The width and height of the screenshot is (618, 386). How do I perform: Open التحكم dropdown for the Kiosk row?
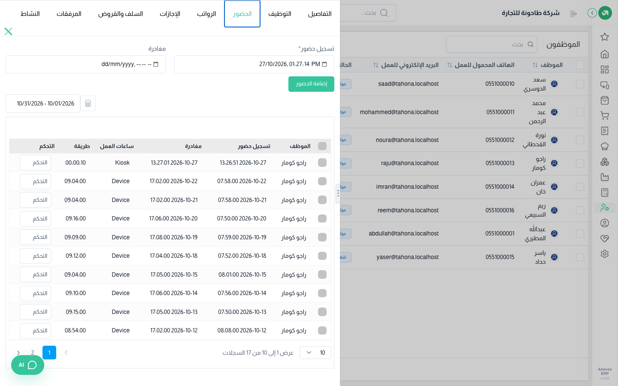(x=35, y=163)
